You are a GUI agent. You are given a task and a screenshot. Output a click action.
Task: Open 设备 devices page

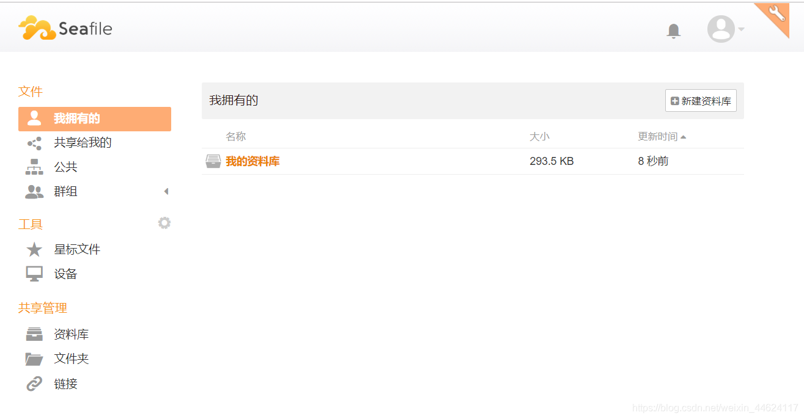[65, 274]
